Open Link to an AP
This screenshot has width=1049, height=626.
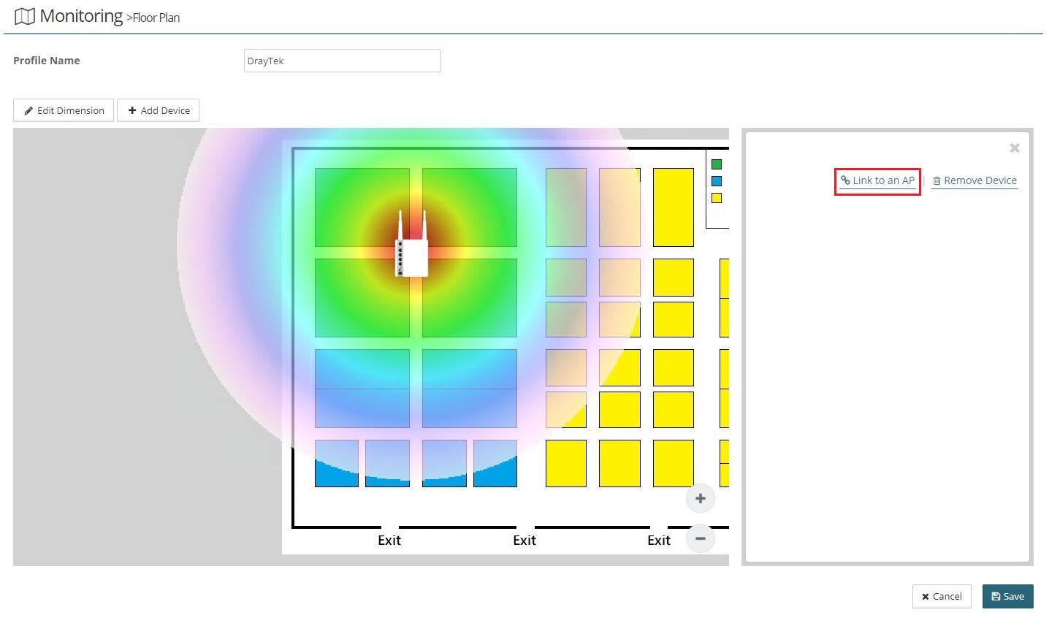tap(877, 180)
